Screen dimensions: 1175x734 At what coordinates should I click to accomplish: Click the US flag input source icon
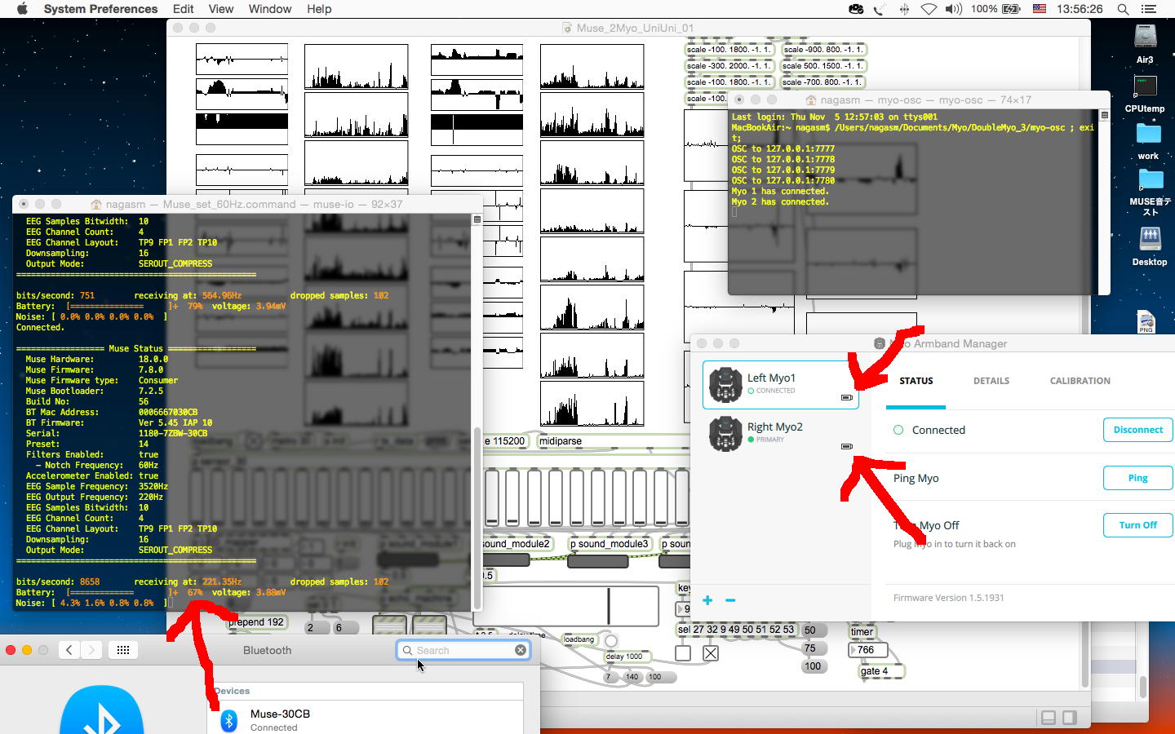click(x=1040, y=9)
